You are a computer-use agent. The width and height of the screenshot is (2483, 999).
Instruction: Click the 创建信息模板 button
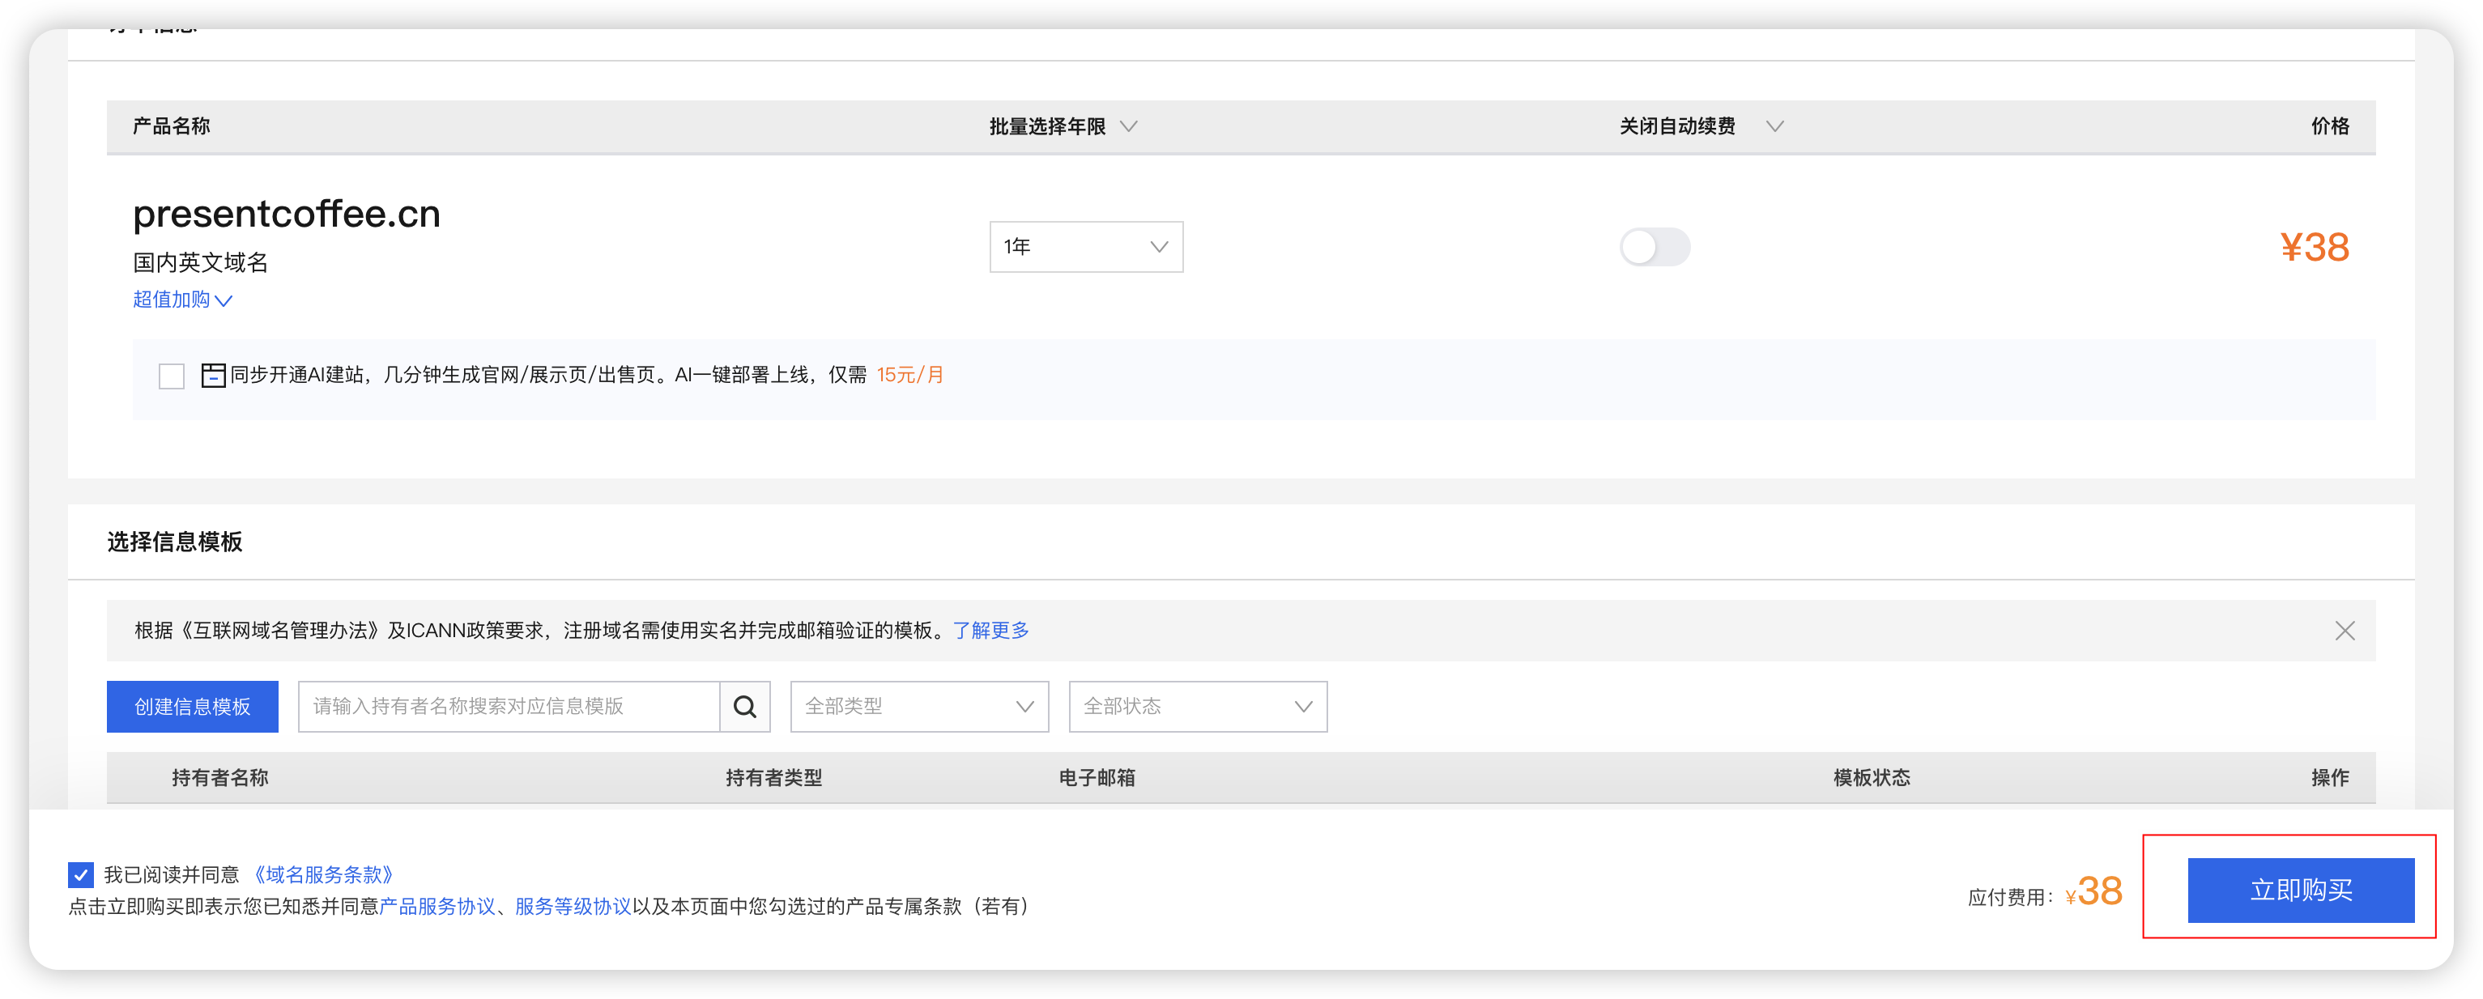192,706
